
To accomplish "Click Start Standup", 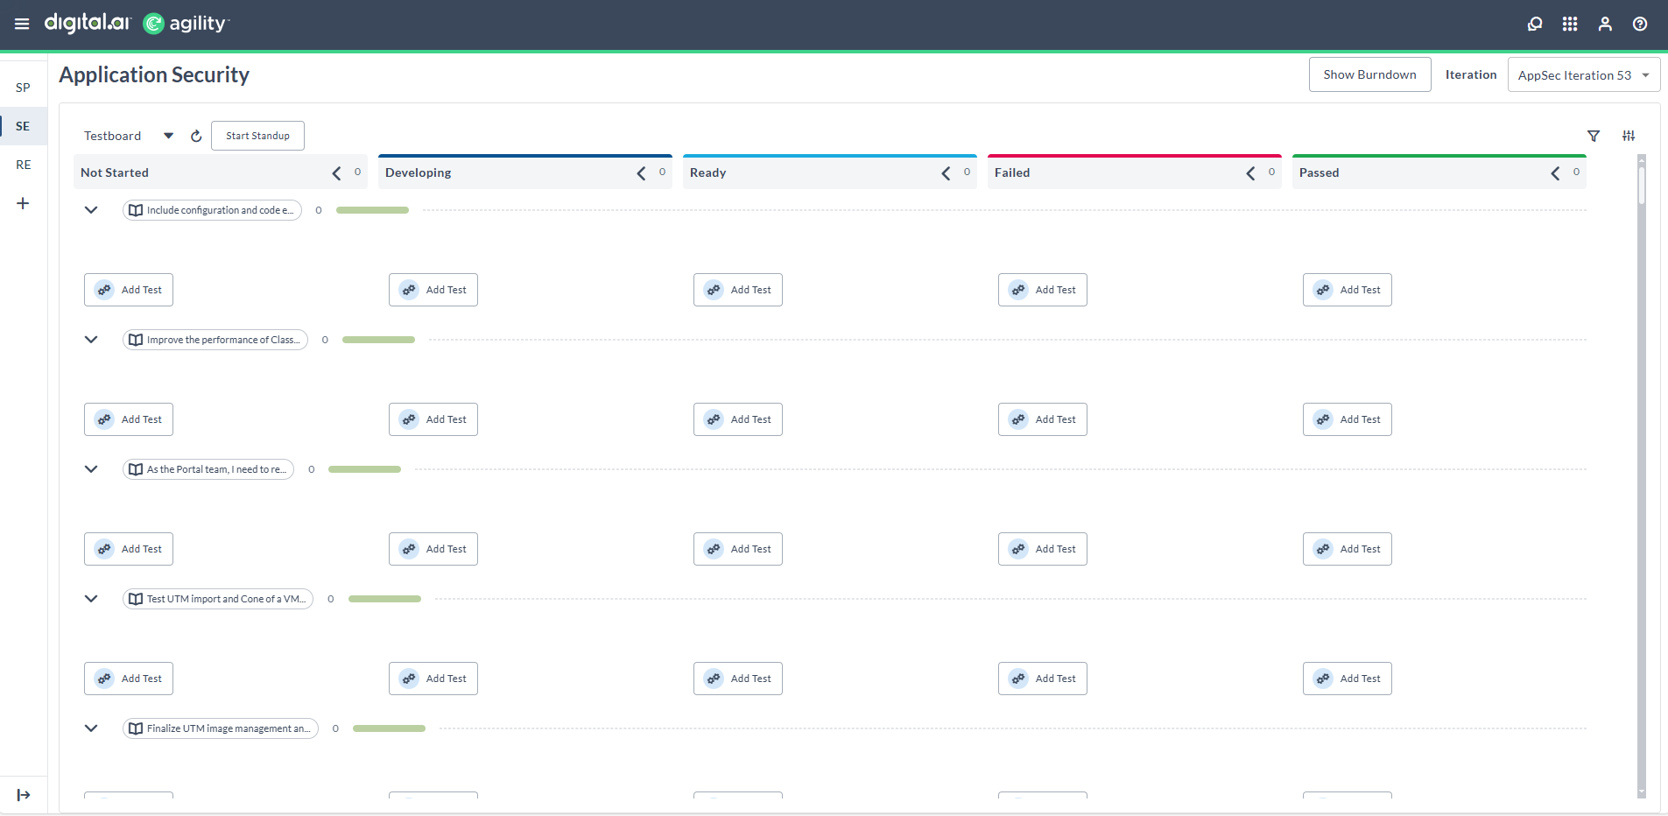I will pos(257,136).
